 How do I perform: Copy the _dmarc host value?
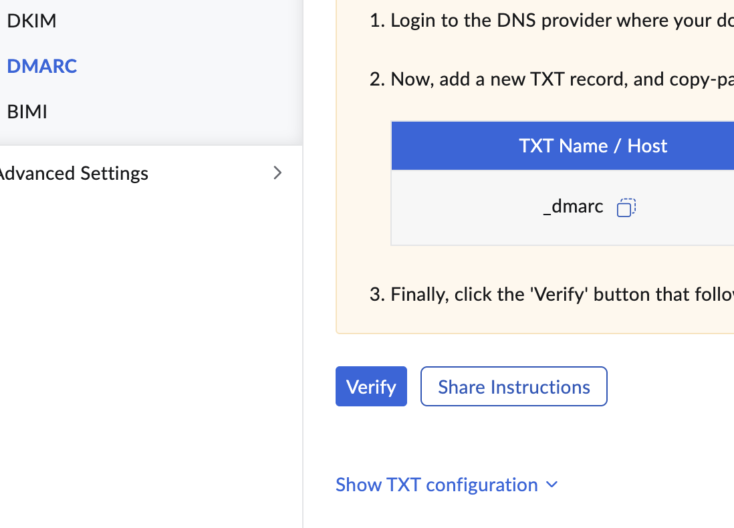[x=626, y=208]
